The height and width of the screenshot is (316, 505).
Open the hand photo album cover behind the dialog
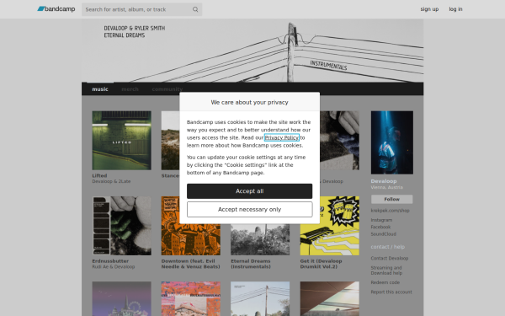339,140
